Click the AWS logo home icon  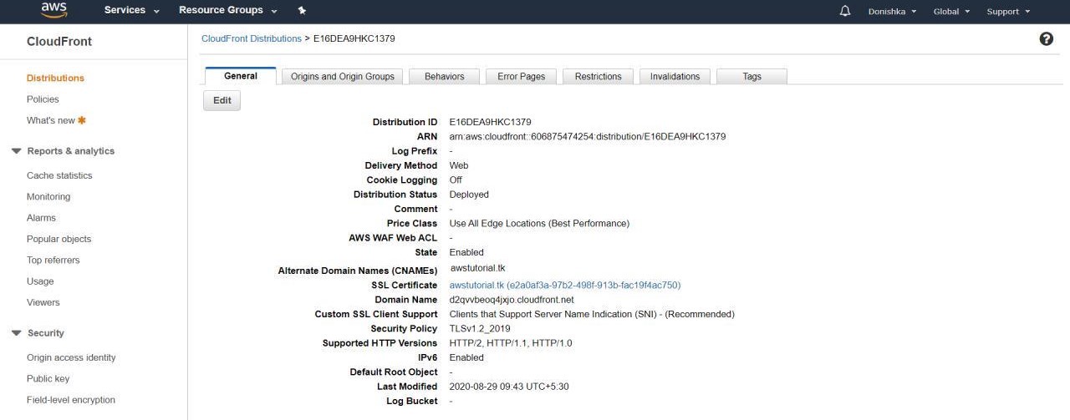pyautogui.click(x=54, y=10)
